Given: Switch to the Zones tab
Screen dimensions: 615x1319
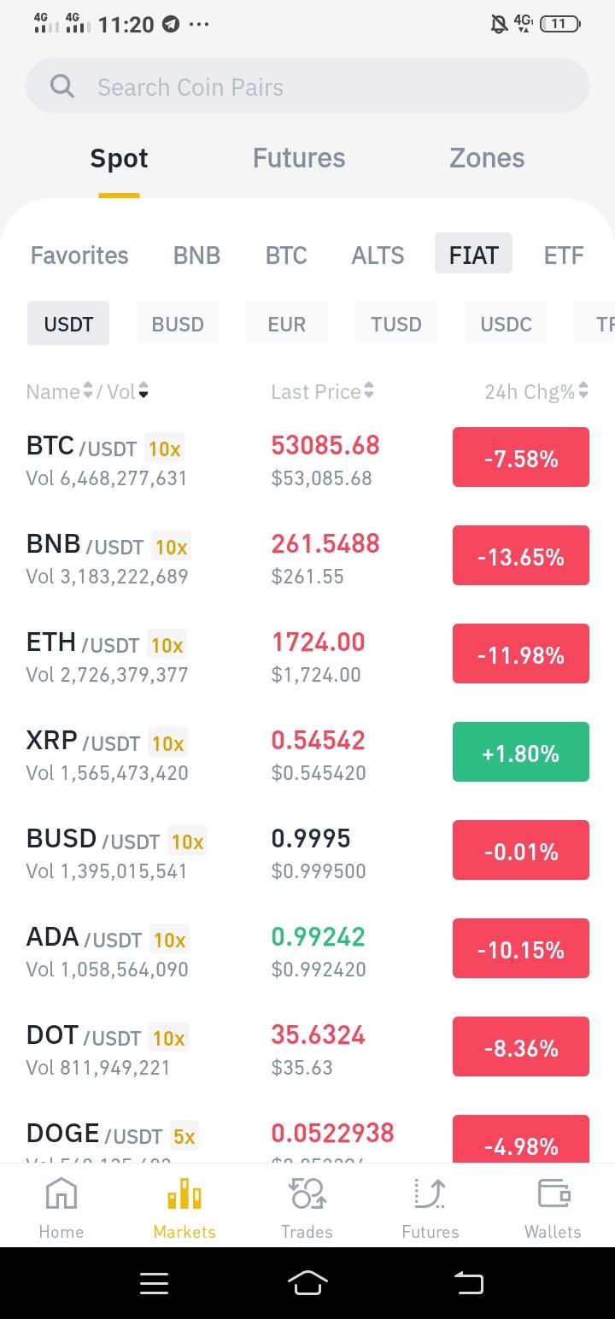Looking at the screenshot, I should (x=487, y=158).
